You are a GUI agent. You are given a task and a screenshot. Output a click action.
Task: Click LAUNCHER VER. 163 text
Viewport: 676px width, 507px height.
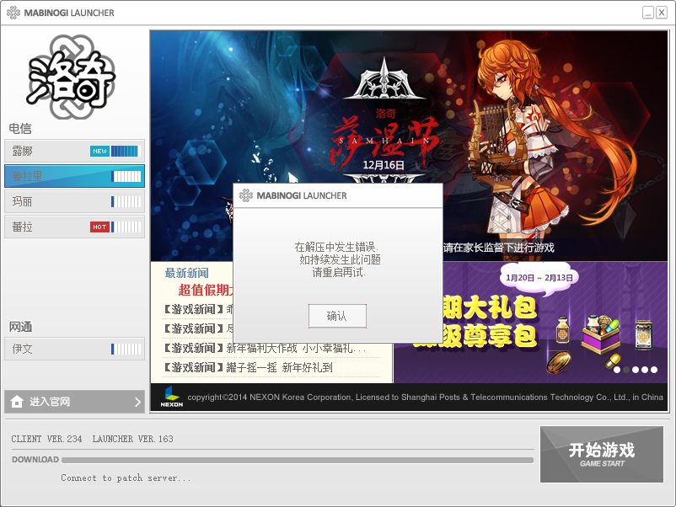coord(133,439)
